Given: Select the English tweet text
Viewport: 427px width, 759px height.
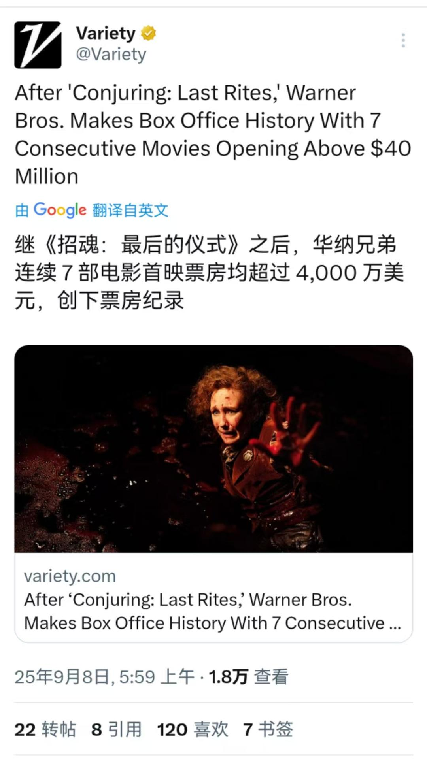Looking at the screenshot, I should [x=213, y=135].
